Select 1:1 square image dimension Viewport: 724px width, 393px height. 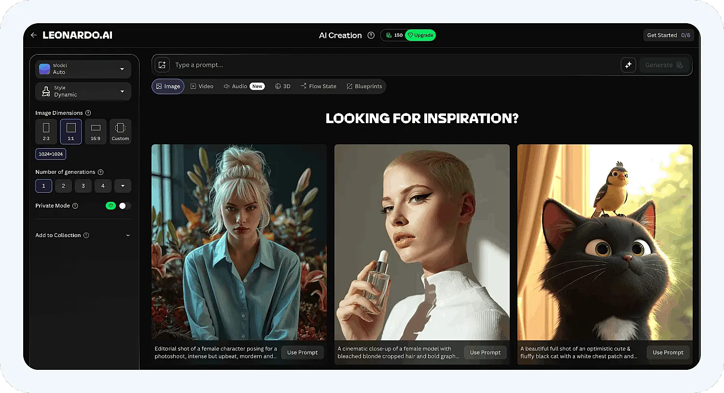tap(71, 131)
